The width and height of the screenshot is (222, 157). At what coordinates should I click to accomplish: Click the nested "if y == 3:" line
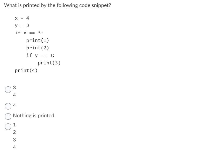[40, 55]
